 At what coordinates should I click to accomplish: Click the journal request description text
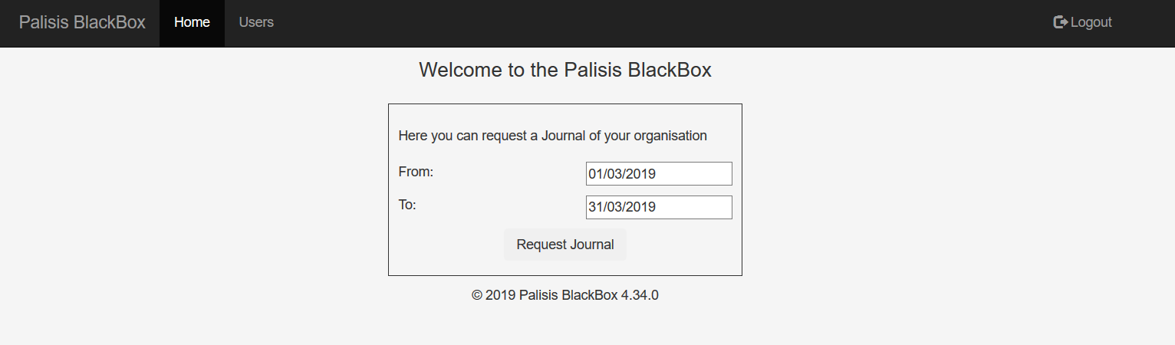(x=552, y=136)
